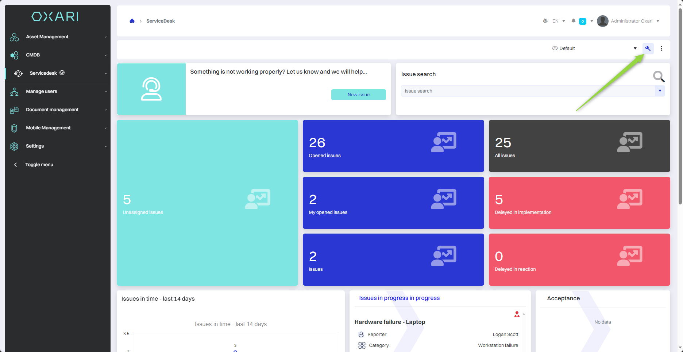Open the three-dot more options menu
Screen dimensions: 683x352
tap(661, 48)
